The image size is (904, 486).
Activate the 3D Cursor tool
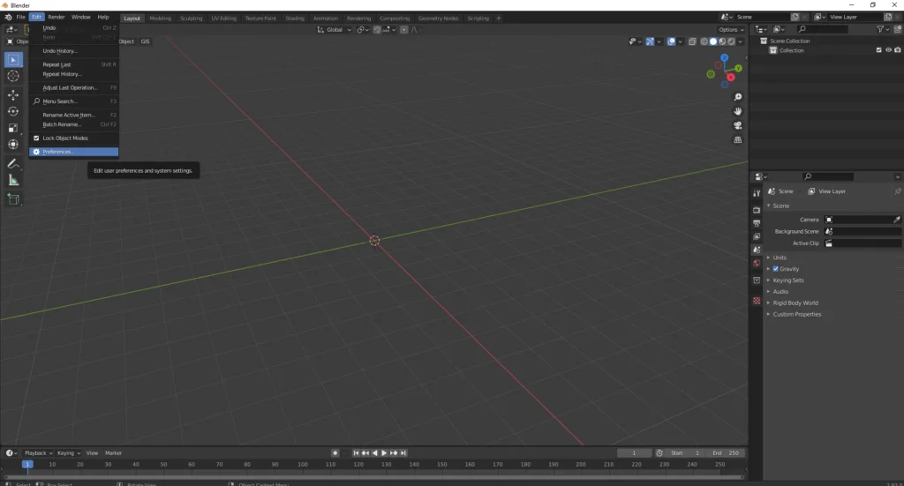click(13, 76)
